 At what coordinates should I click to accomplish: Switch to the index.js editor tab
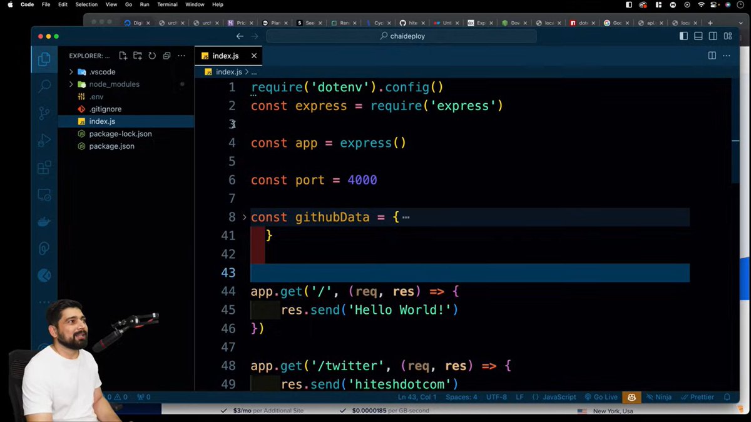click(x=225, y=56)
